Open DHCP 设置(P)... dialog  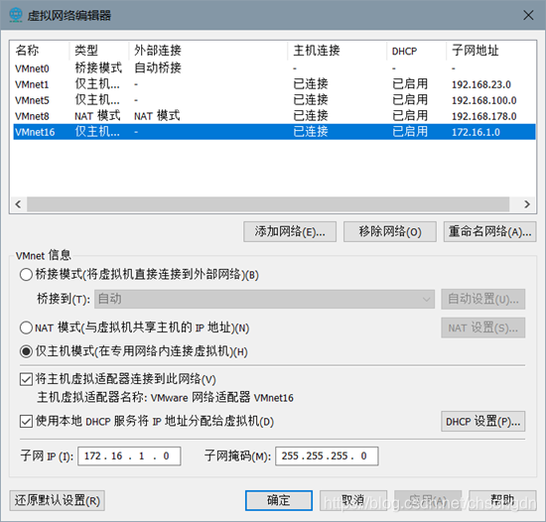tap(483, 422)
